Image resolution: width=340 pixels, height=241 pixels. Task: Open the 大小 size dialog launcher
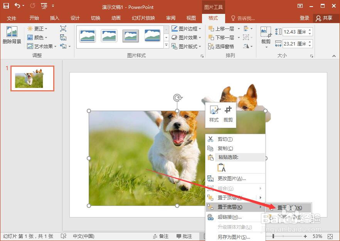(x=311, y=56)
